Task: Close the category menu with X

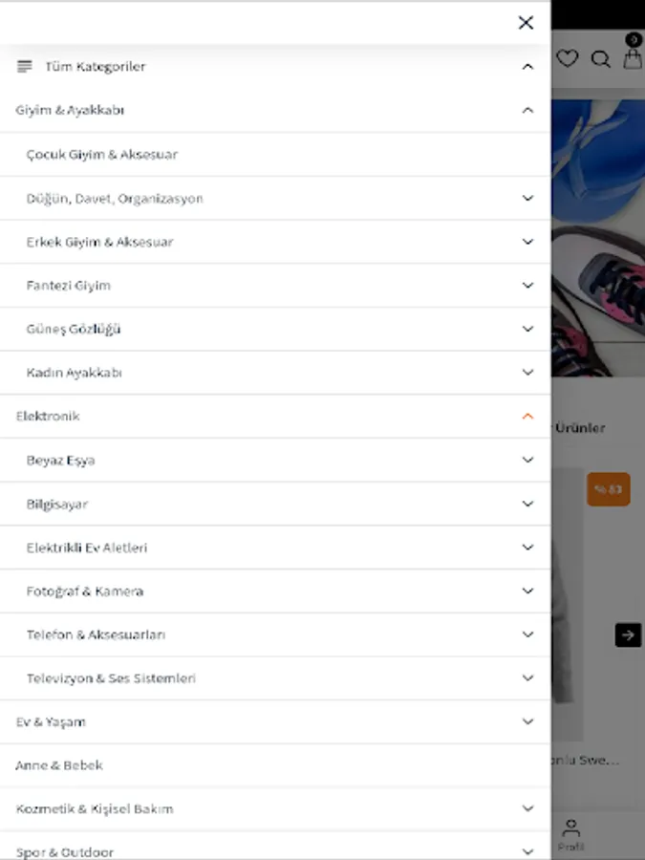Action: tap(526, 23)
